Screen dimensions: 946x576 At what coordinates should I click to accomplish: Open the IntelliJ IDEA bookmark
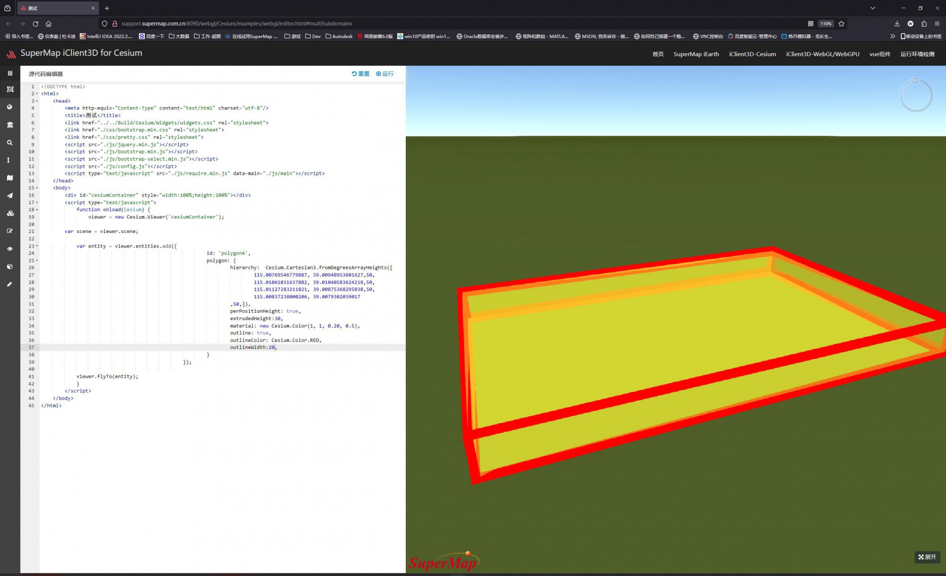click(x=106, y=36)
